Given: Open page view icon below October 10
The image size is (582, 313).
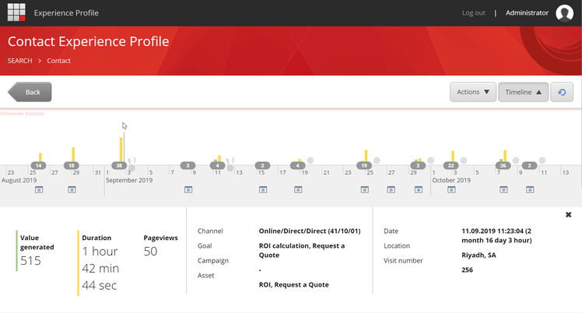Looking at the screenshot, I should (x=530, y=190).
